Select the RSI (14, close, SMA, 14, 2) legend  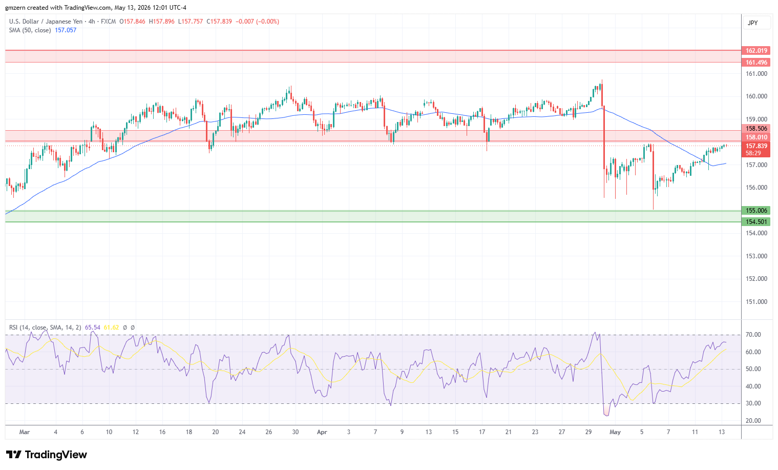click(x=45, y=328)
